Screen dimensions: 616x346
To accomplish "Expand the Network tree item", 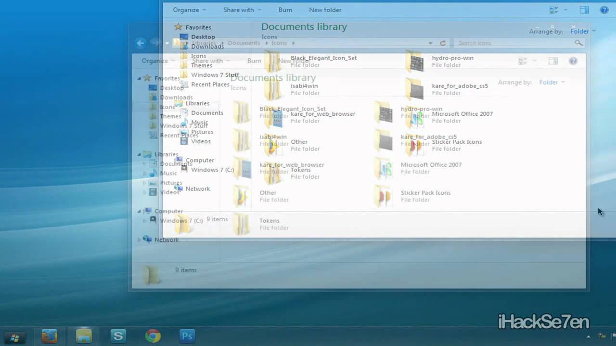I will [138, 239].
